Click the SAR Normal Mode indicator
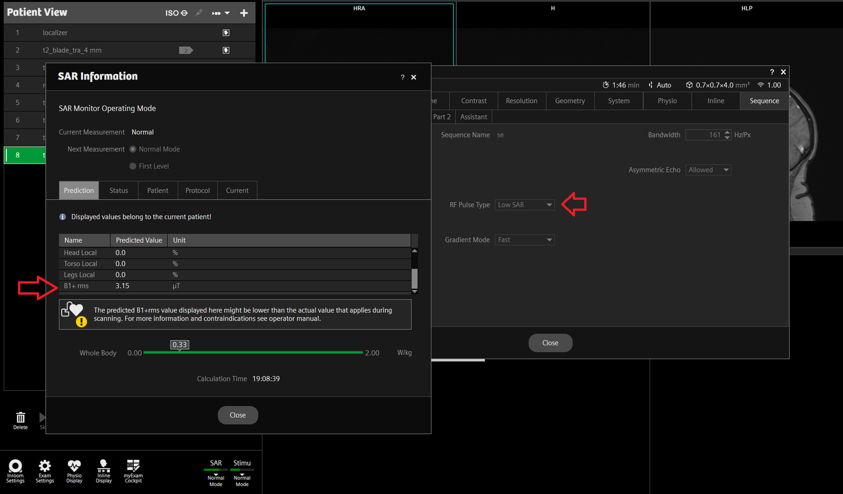Image resolution: width=843 pixels, height=494 pixels. (x=216, y=472)
